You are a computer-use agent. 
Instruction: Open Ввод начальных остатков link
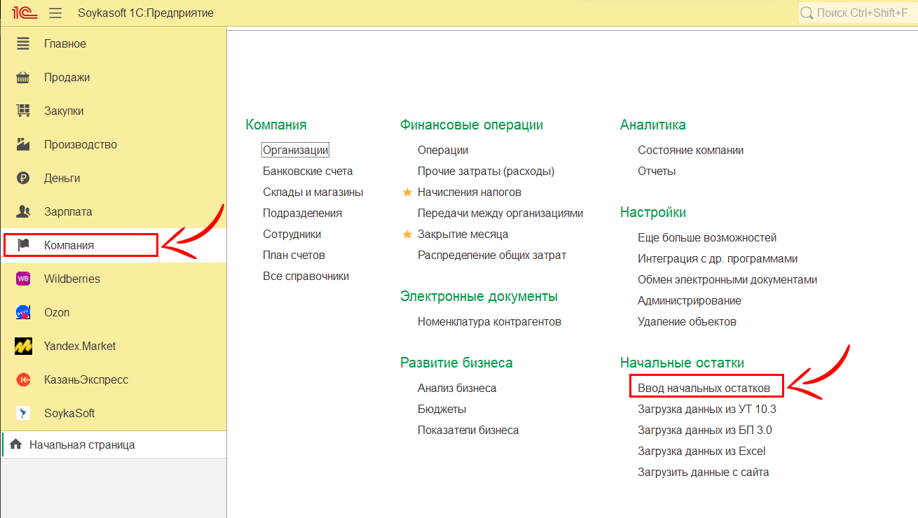pyautogui.click(x=704, y=388)
